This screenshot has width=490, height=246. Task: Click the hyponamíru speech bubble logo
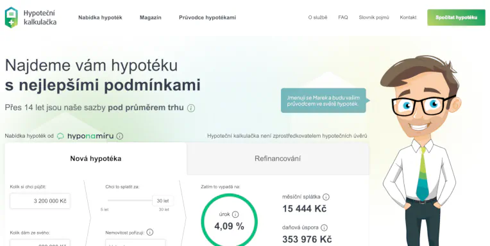[x=61, y=136]
